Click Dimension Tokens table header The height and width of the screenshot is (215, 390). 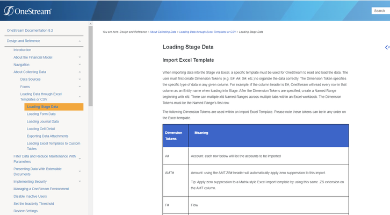click(175, 136)
